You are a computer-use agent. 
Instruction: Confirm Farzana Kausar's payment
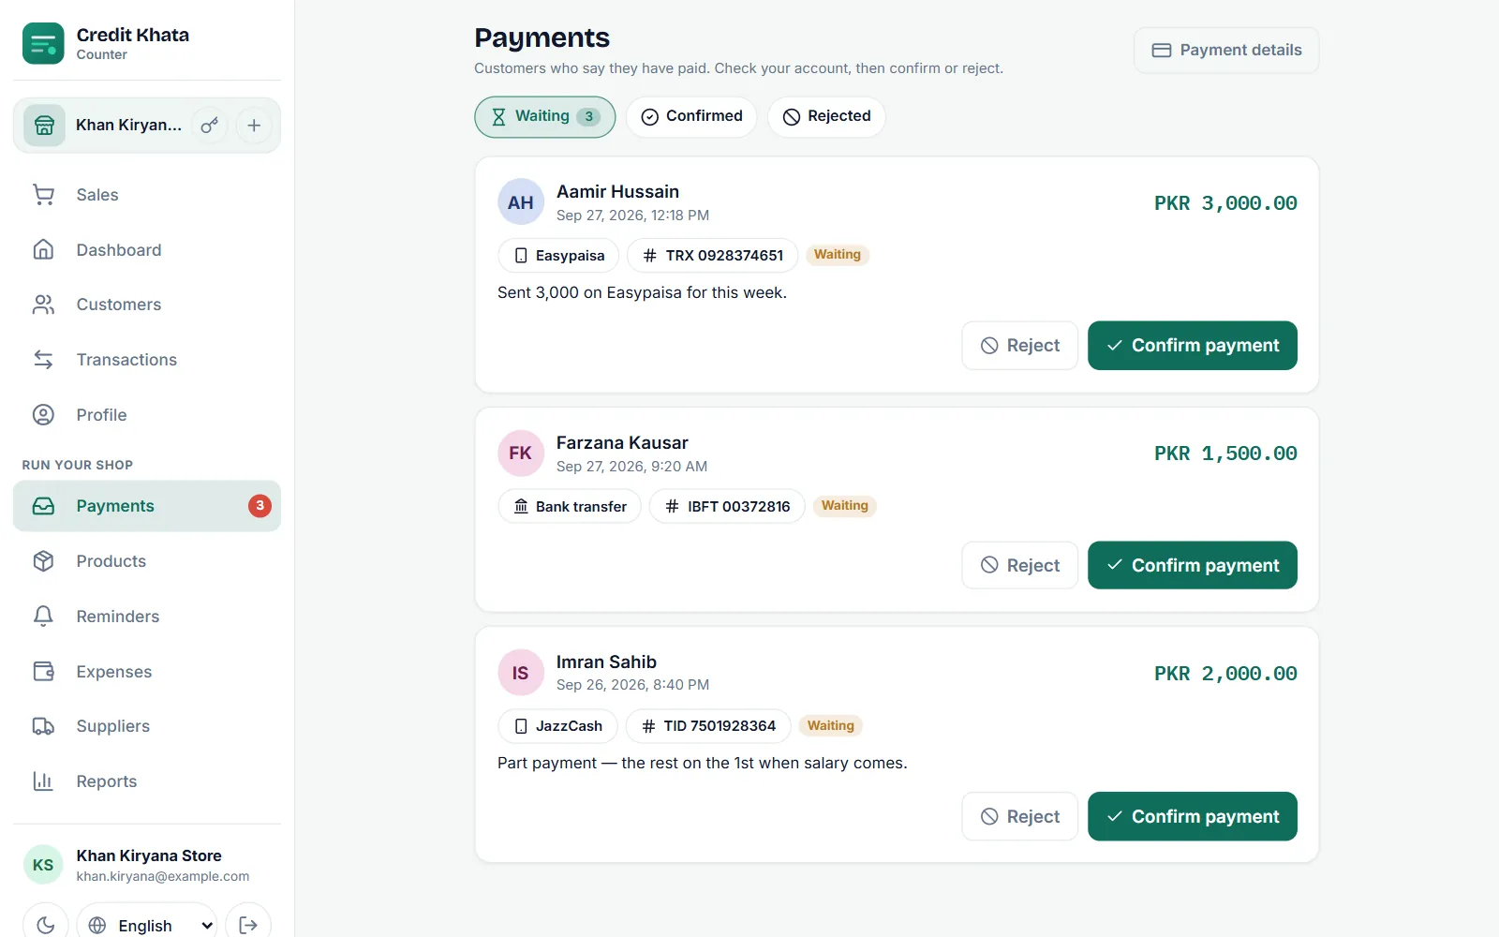1193,565
